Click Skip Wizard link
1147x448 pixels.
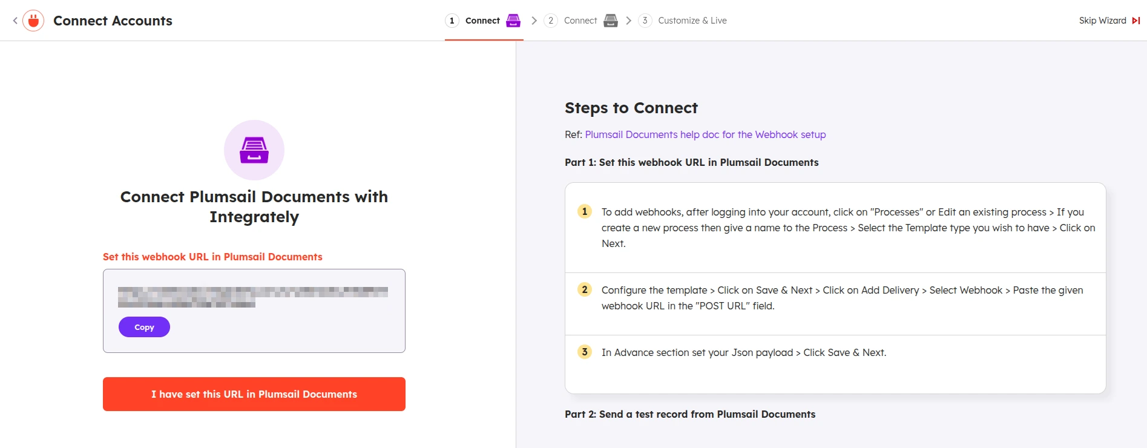coord(1102,21)
